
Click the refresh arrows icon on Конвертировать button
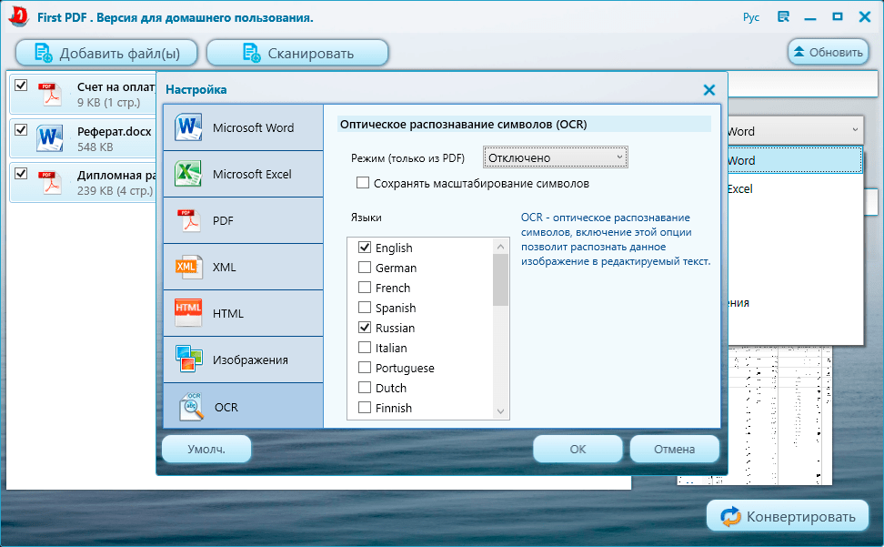click(730, 516)
